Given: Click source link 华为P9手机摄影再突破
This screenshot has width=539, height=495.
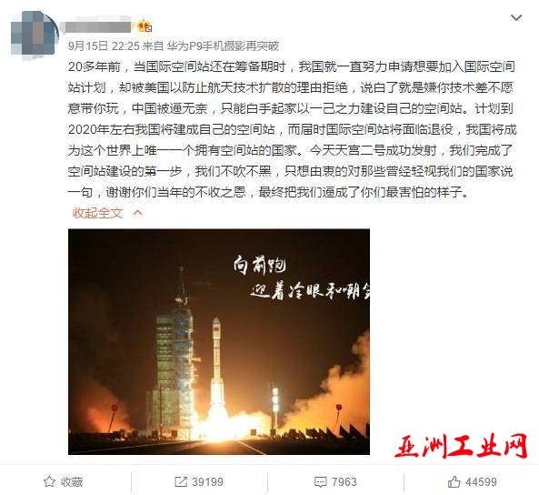Looking at the screenshot, I should [223, 45].
